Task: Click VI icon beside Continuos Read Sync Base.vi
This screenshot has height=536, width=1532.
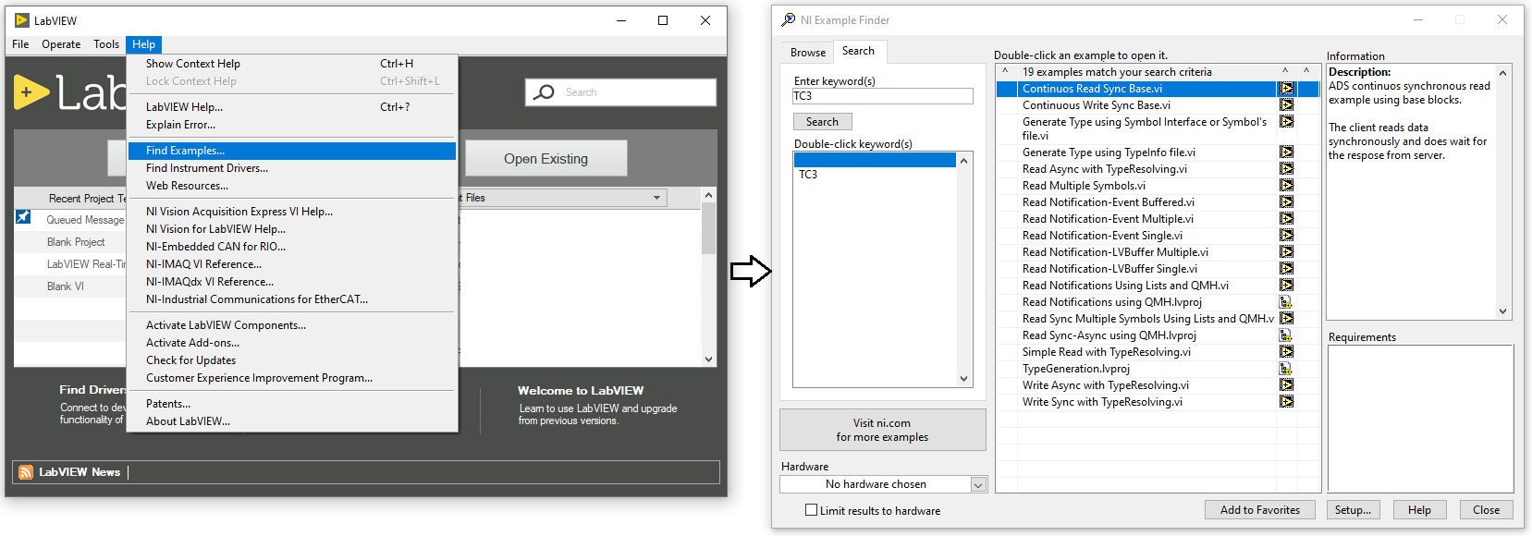Action: point(1286,89)
